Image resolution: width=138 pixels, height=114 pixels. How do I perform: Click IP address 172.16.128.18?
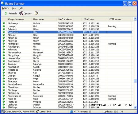pyautogui.click(x=90, y=76)
